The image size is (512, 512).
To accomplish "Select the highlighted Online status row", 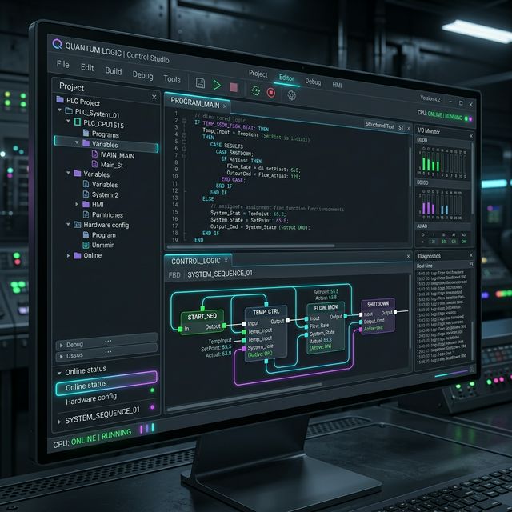I will pos(106,383).
